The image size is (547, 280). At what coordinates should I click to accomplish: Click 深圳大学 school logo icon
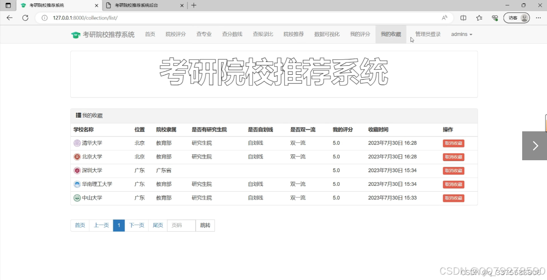(x=77, y=170)
